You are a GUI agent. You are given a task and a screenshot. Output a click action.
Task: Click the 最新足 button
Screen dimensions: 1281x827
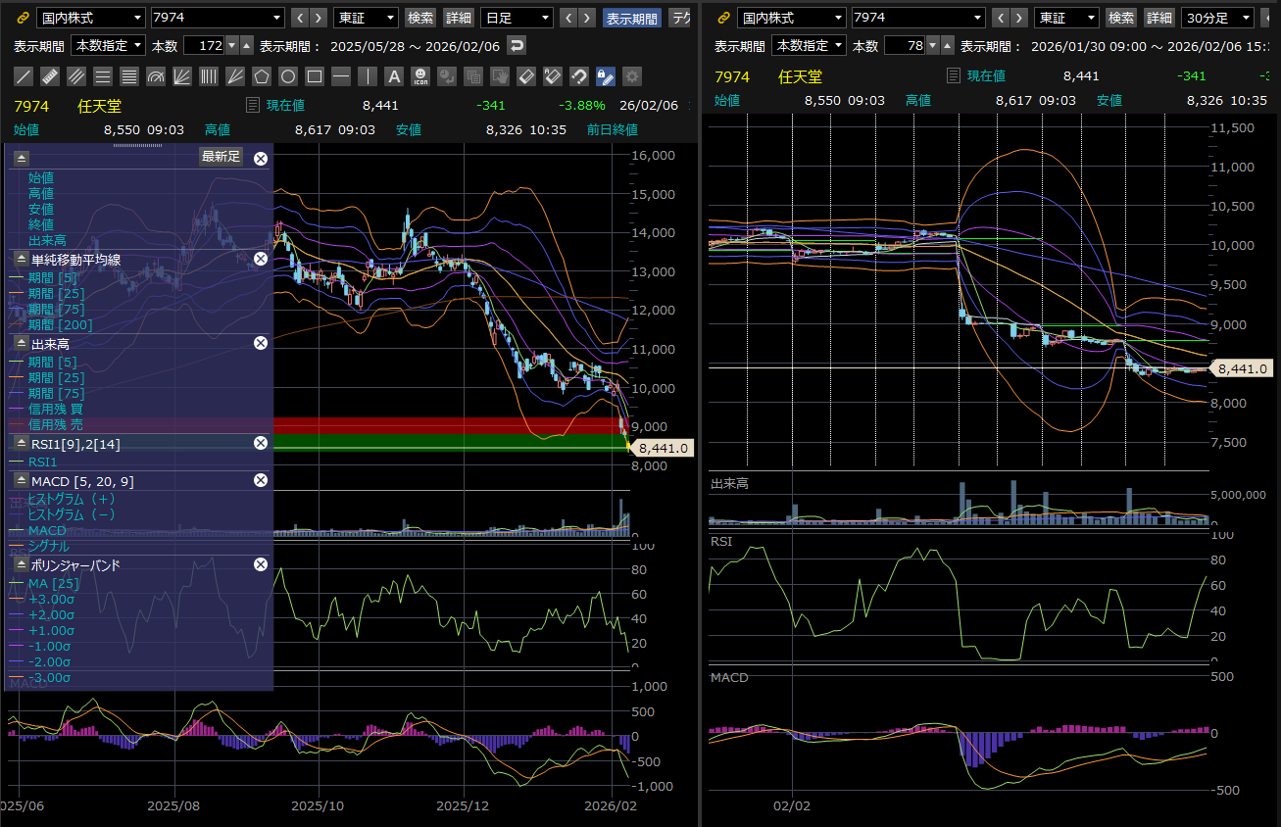click(x=222, y=157)
